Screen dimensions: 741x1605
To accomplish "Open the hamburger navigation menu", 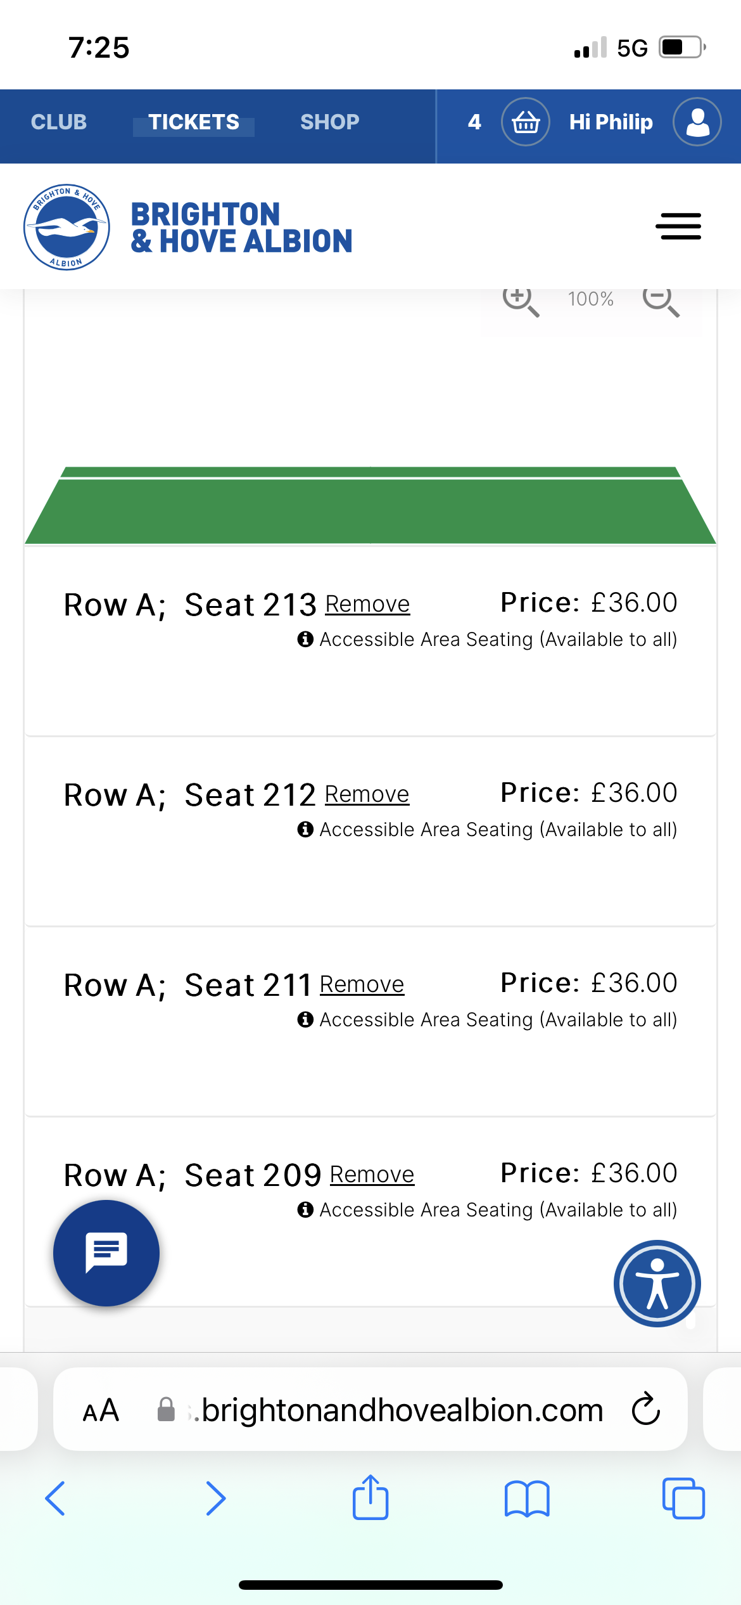I will (x=678, y=226).
